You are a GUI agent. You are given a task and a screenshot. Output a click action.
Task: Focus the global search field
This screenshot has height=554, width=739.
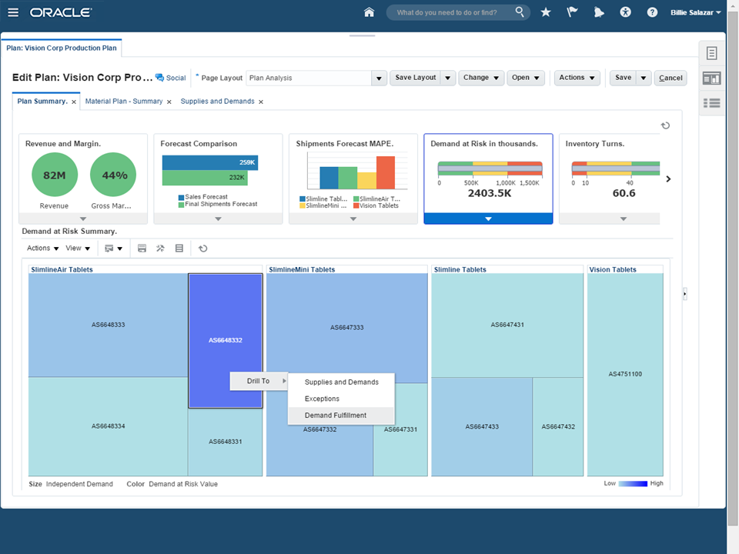453,13
